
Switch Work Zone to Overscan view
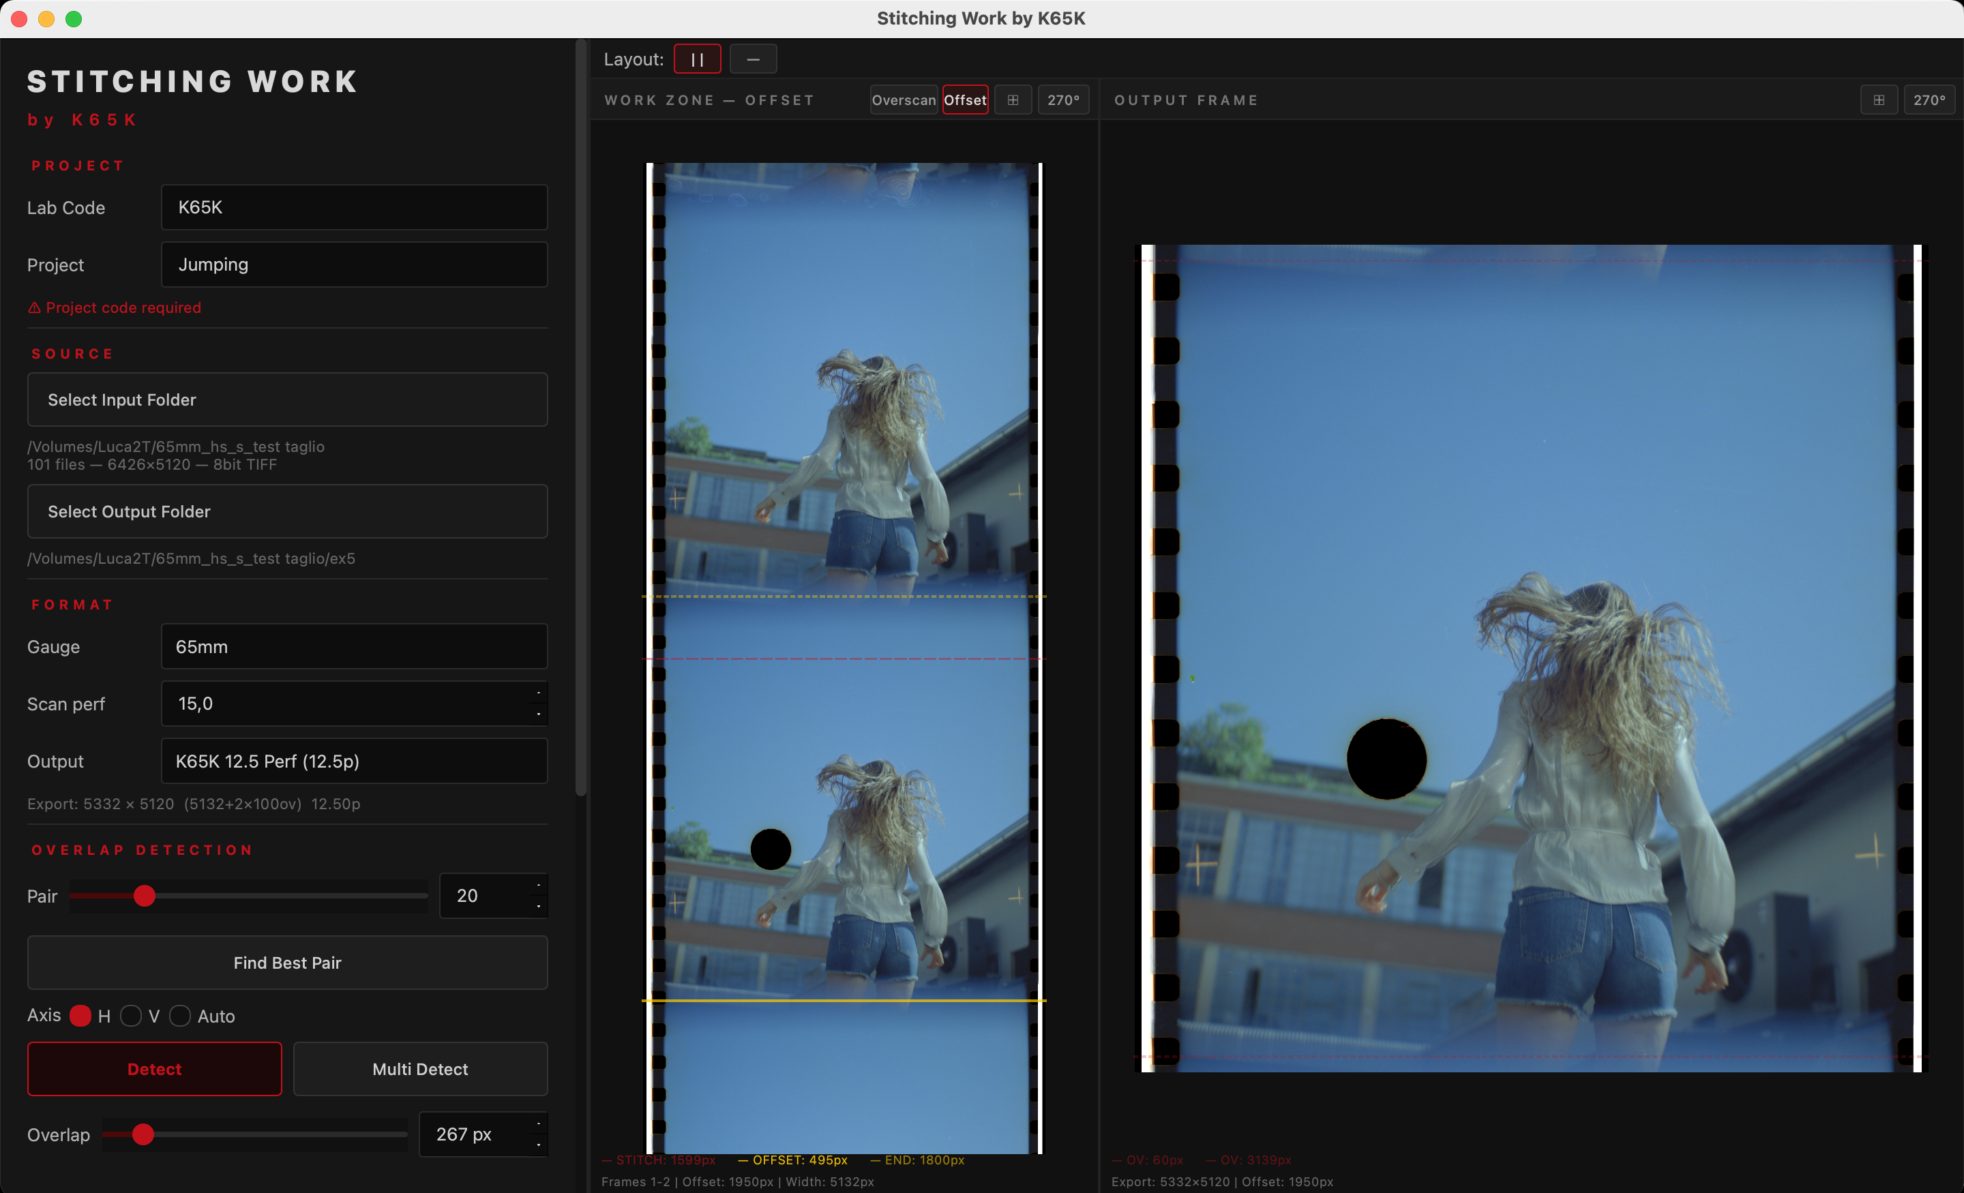pyautogui.click(x=903, y=100)
